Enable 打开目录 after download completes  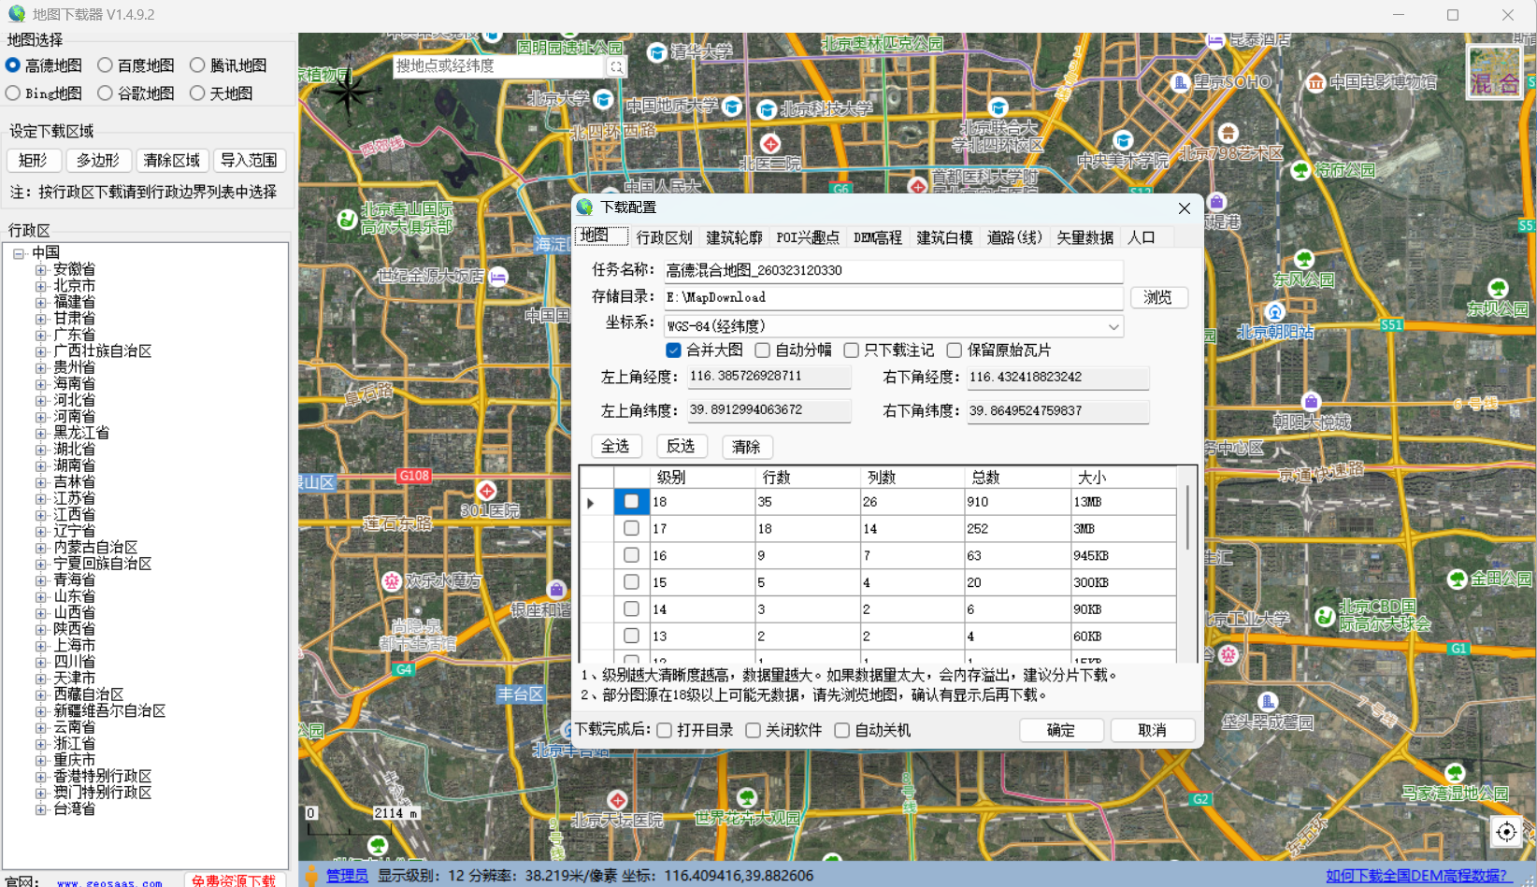(665, 730)
